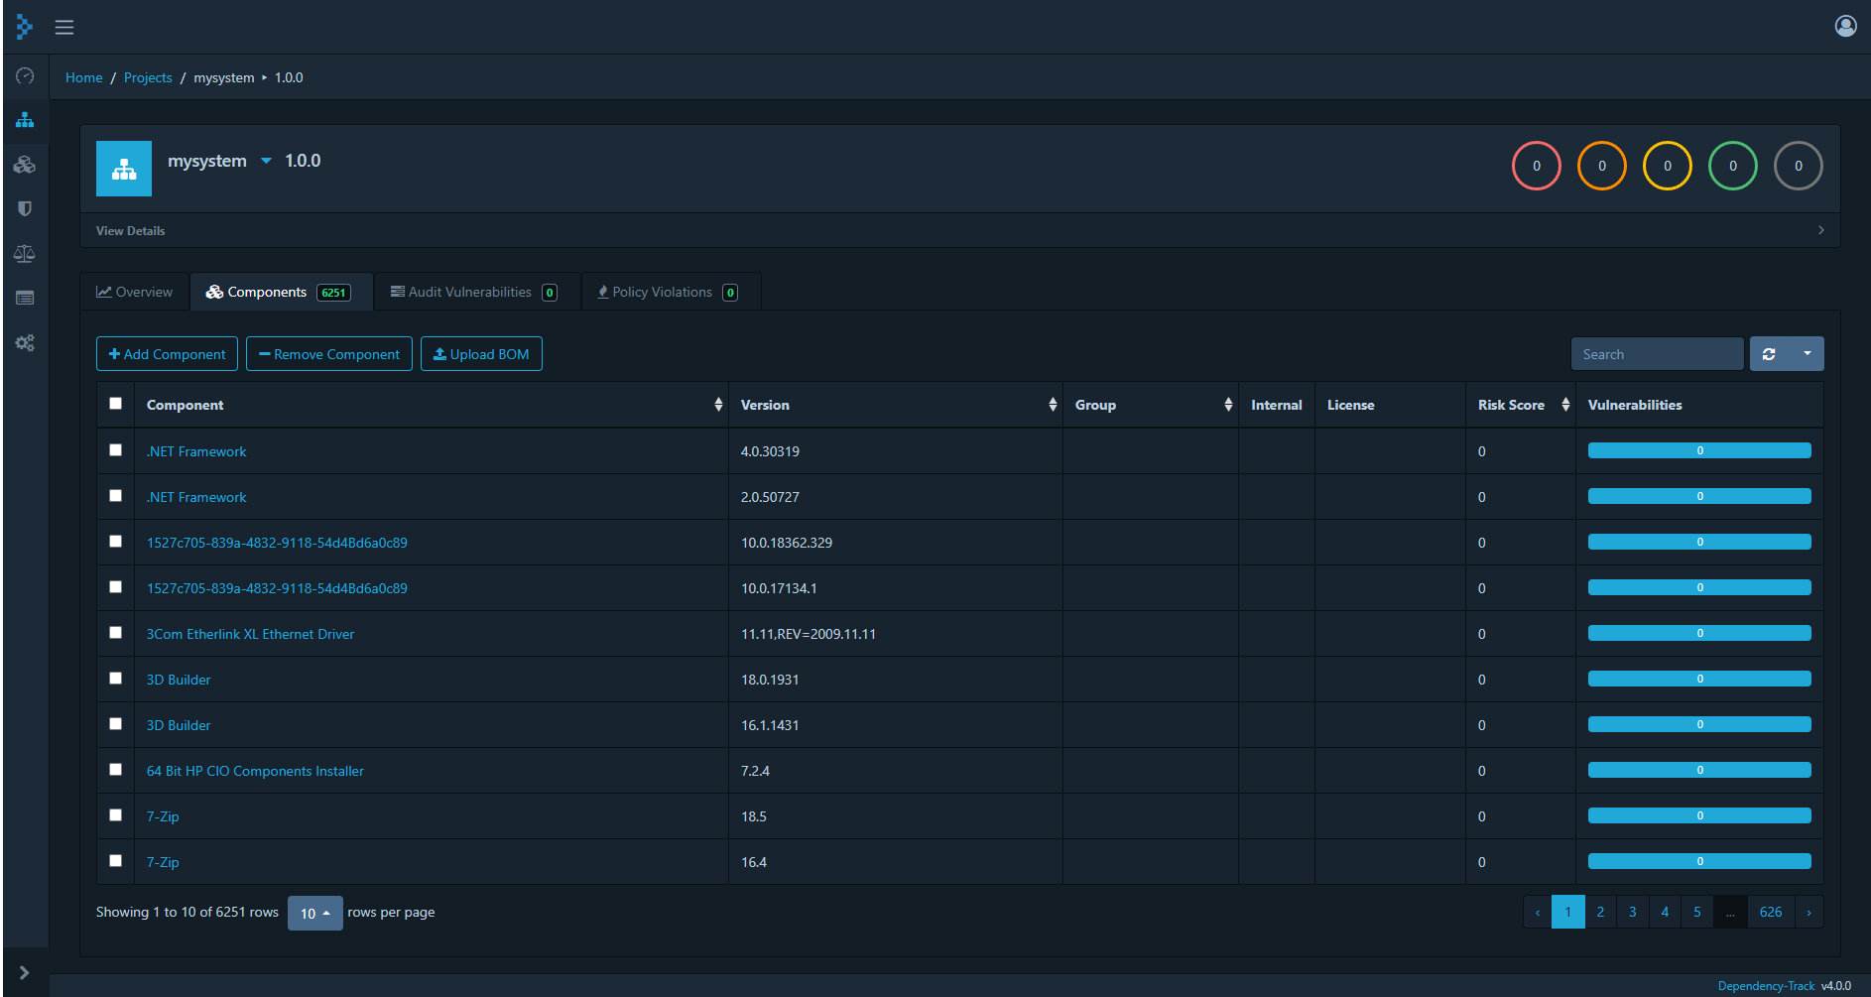Click the Upload BOM button
This screenshot has width=1871, height=997.
click(481, 354)
